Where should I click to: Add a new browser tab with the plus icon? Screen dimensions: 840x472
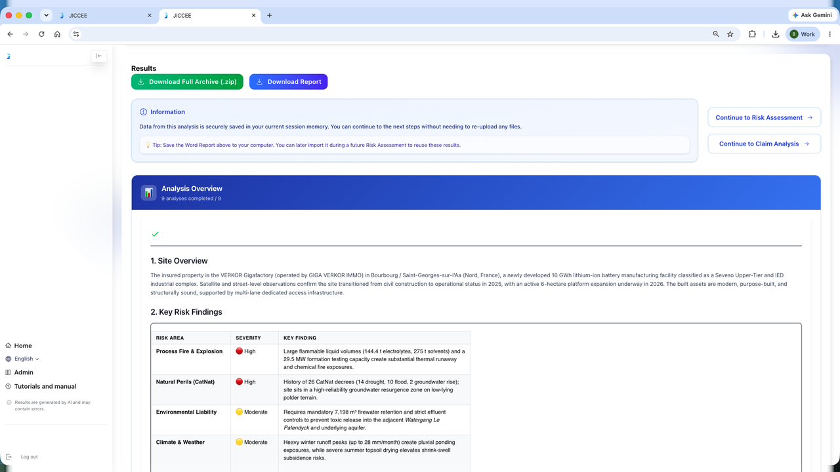click(269, 15)
